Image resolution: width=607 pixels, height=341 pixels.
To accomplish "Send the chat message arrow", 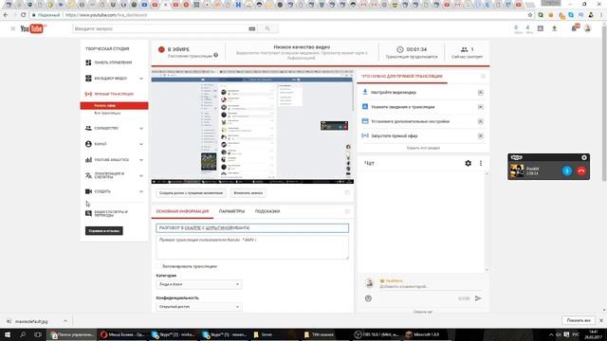I will 478,298.
